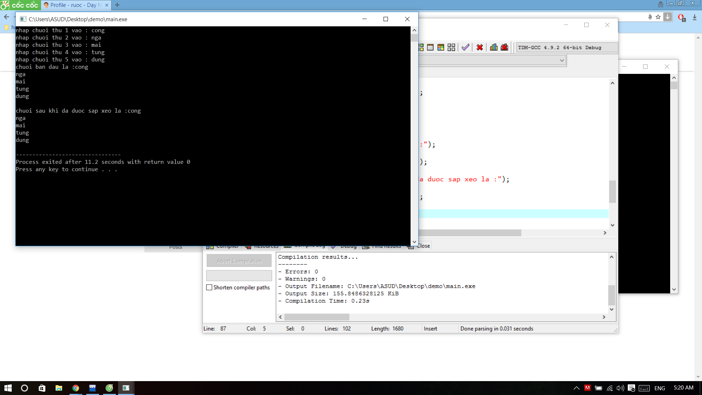Click the delete profiling information icon
Screen dimensions: 702x395
505,48
